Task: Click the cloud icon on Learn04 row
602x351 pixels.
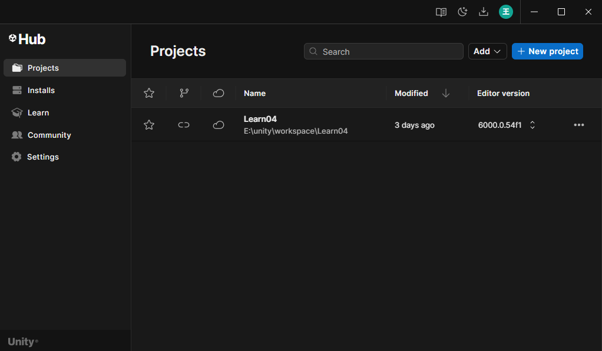Action: point(219,125)
